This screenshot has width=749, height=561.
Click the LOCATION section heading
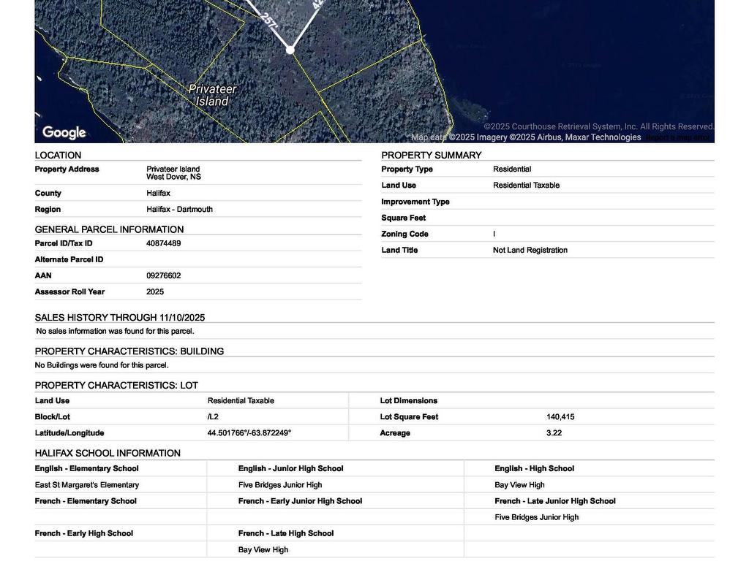click(58, 155)
